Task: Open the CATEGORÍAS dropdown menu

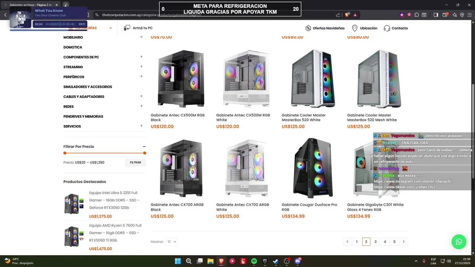Action: (90, 28)
